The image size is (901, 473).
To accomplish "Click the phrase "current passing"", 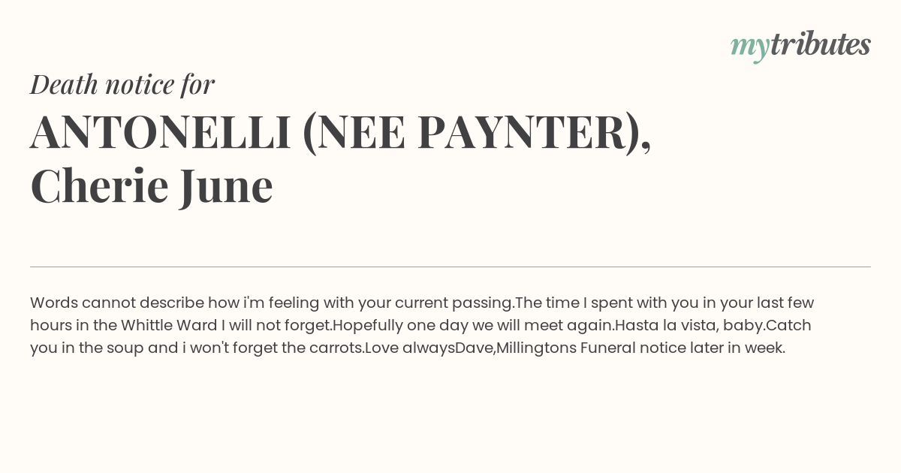I will pos(454,303).
